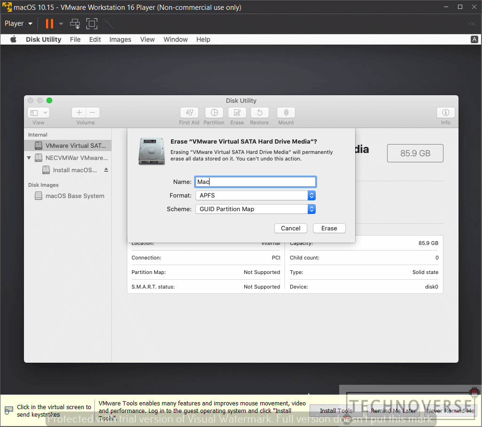Open the Scheme GUID Partition Map dropdown
Image resolution: width=482 pixels, height=427 pixels.
click(256, 209)
